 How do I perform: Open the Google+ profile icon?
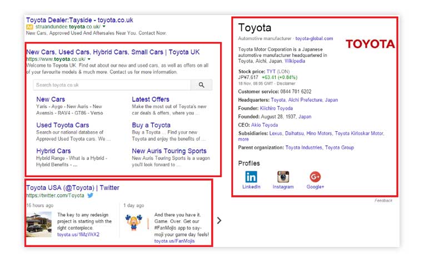point(315,177)
